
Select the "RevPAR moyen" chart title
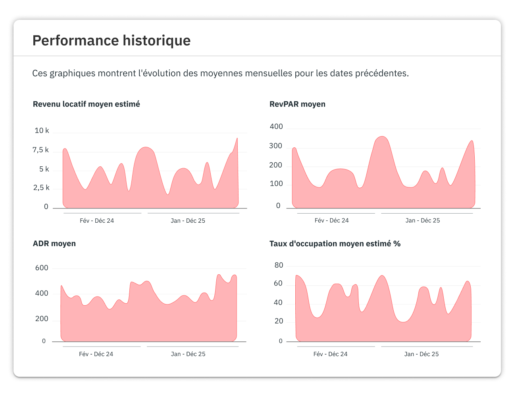(297, 104)
